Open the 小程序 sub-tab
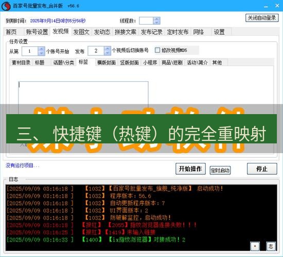The width and height of the screenshot is (283, 257). click(x=150, y=63)
